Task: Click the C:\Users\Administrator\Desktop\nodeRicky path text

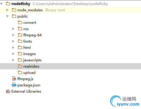Action: [70, 4]
